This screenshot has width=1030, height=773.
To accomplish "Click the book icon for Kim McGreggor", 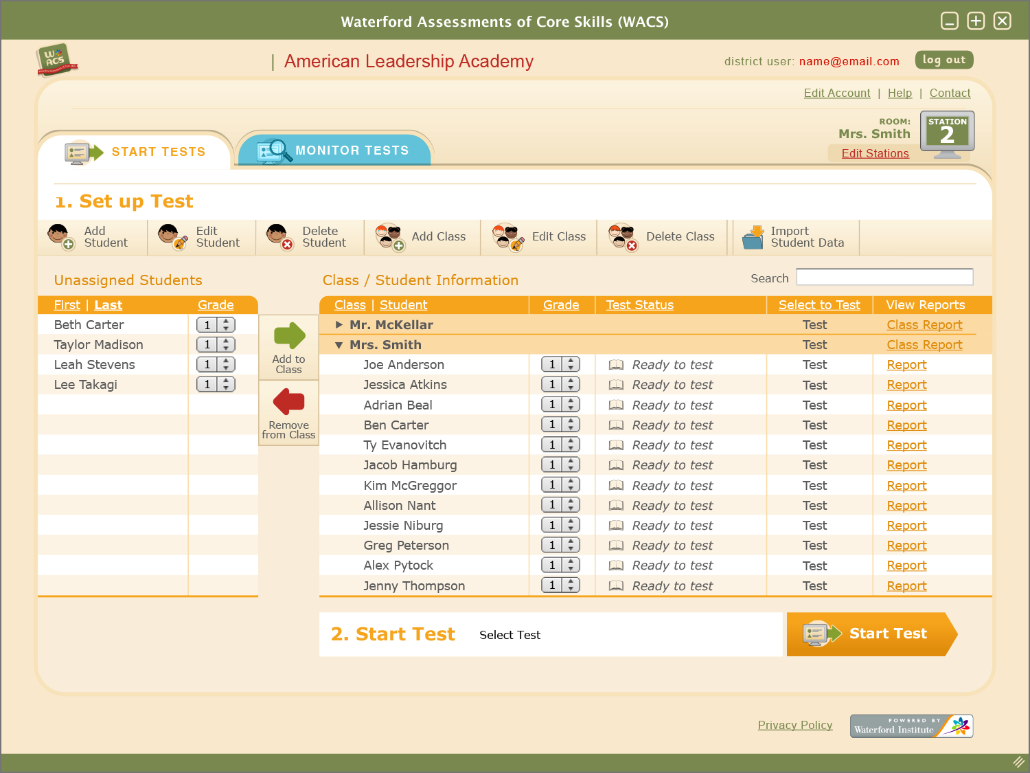I will tap(617, 485).
